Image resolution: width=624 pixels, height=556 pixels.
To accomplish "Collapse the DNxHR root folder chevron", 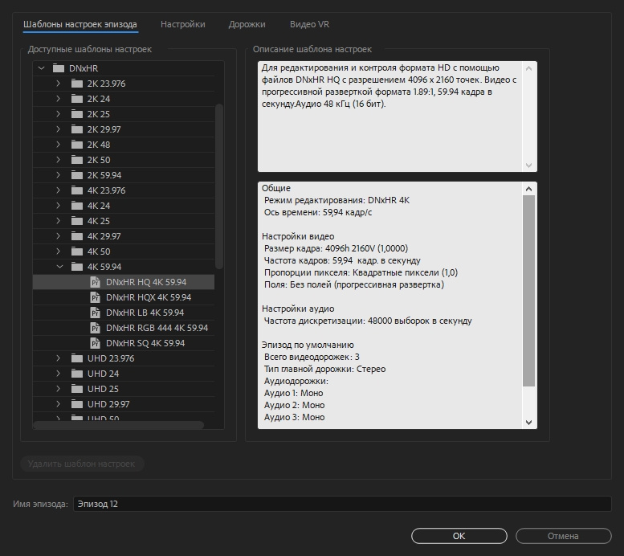I will [x=42, y=68].
